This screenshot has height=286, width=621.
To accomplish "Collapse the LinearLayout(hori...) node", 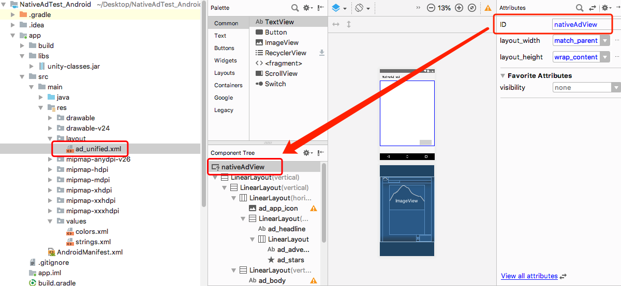I will [234, 198].
